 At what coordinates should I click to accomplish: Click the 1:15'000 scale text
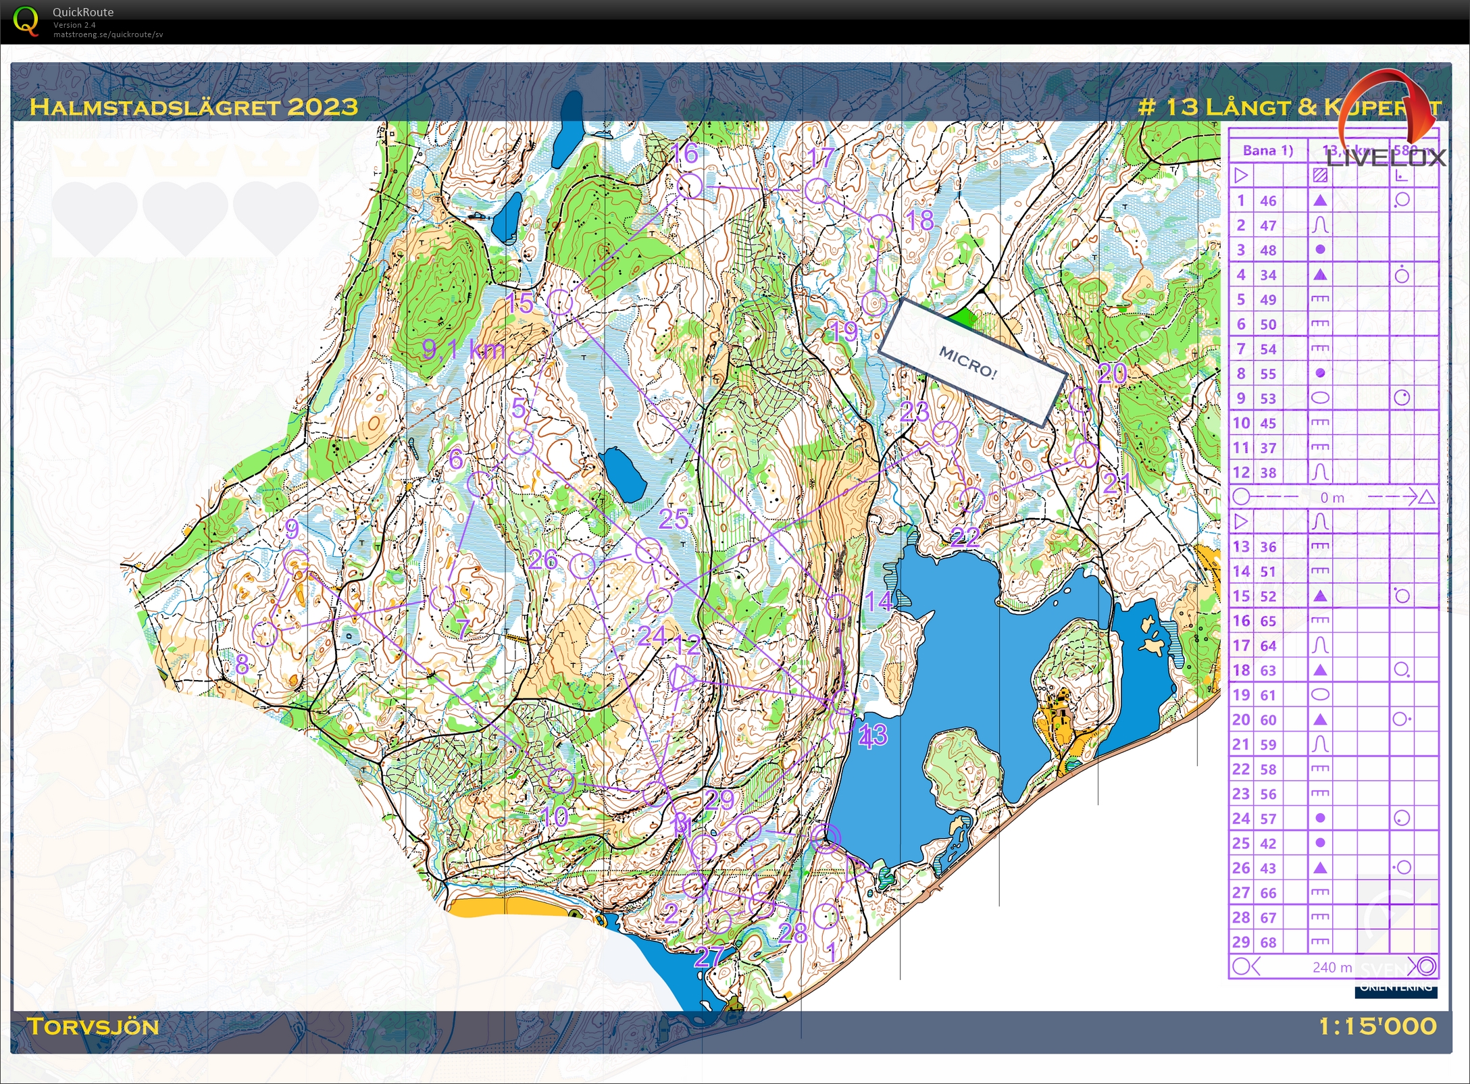[x=1378, y=1027]
